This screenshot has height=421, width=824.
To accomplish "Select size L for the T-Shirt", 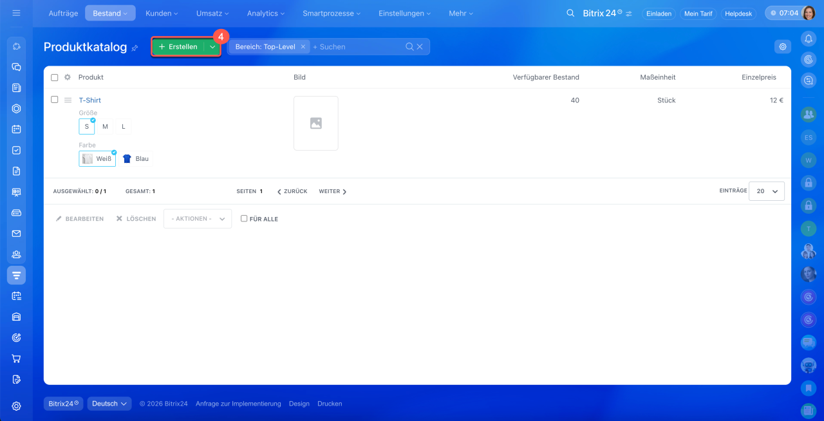I will (124, 127).
